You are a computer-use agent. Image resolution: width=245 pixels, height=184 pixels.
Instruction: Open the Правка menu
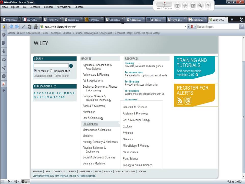click(15, 7)
